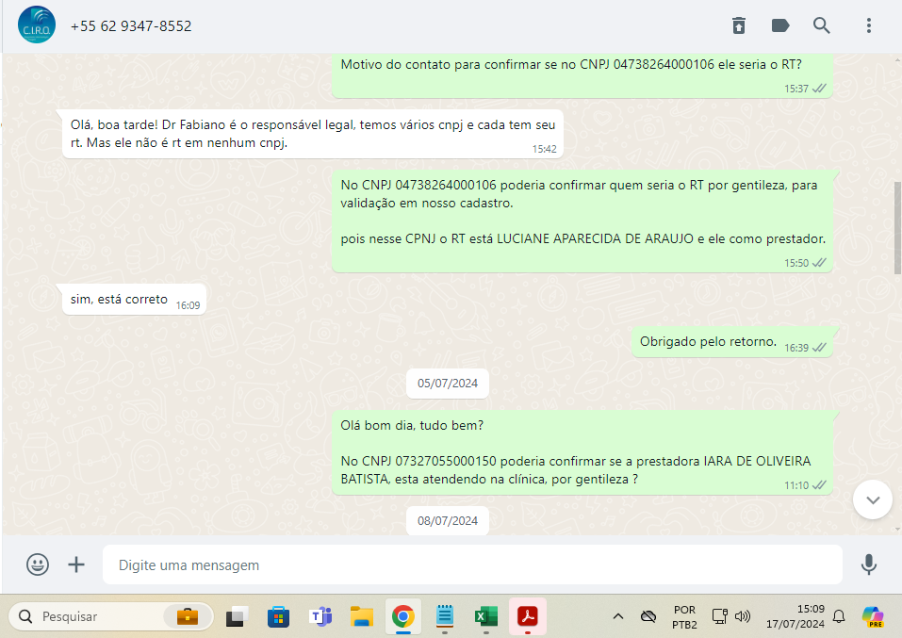Select the message mentioning LUCIANE APARECIDA DE ARAUJO
902x638 pixels.
pos(582,221)
